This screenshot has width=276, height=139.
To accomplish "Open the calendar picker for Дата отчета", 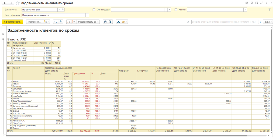I will click(63, 10).
